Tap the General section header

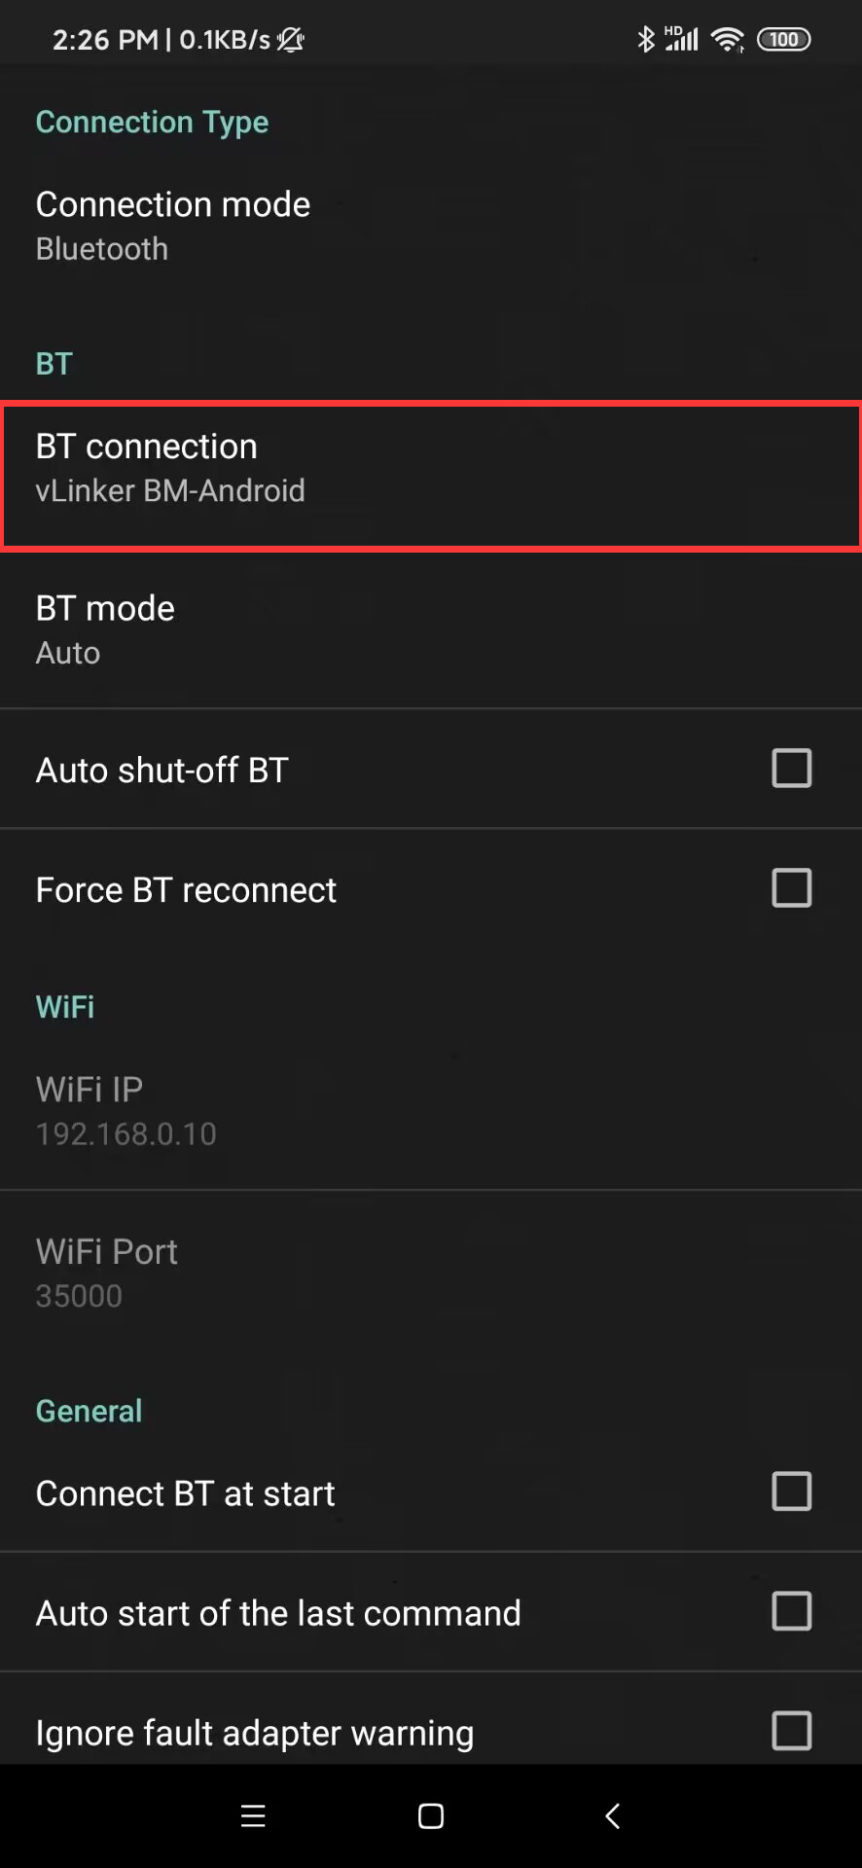[x=89, y=1410]
